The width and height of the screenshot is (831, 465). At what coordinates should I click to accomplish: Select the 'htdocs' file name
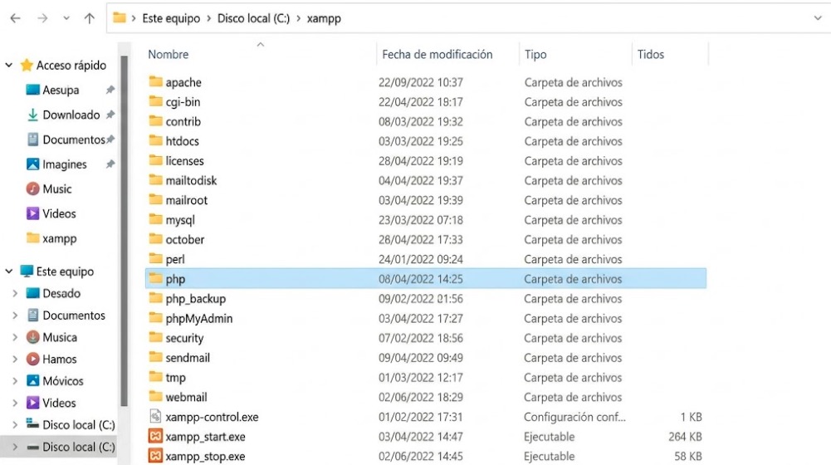183,141
